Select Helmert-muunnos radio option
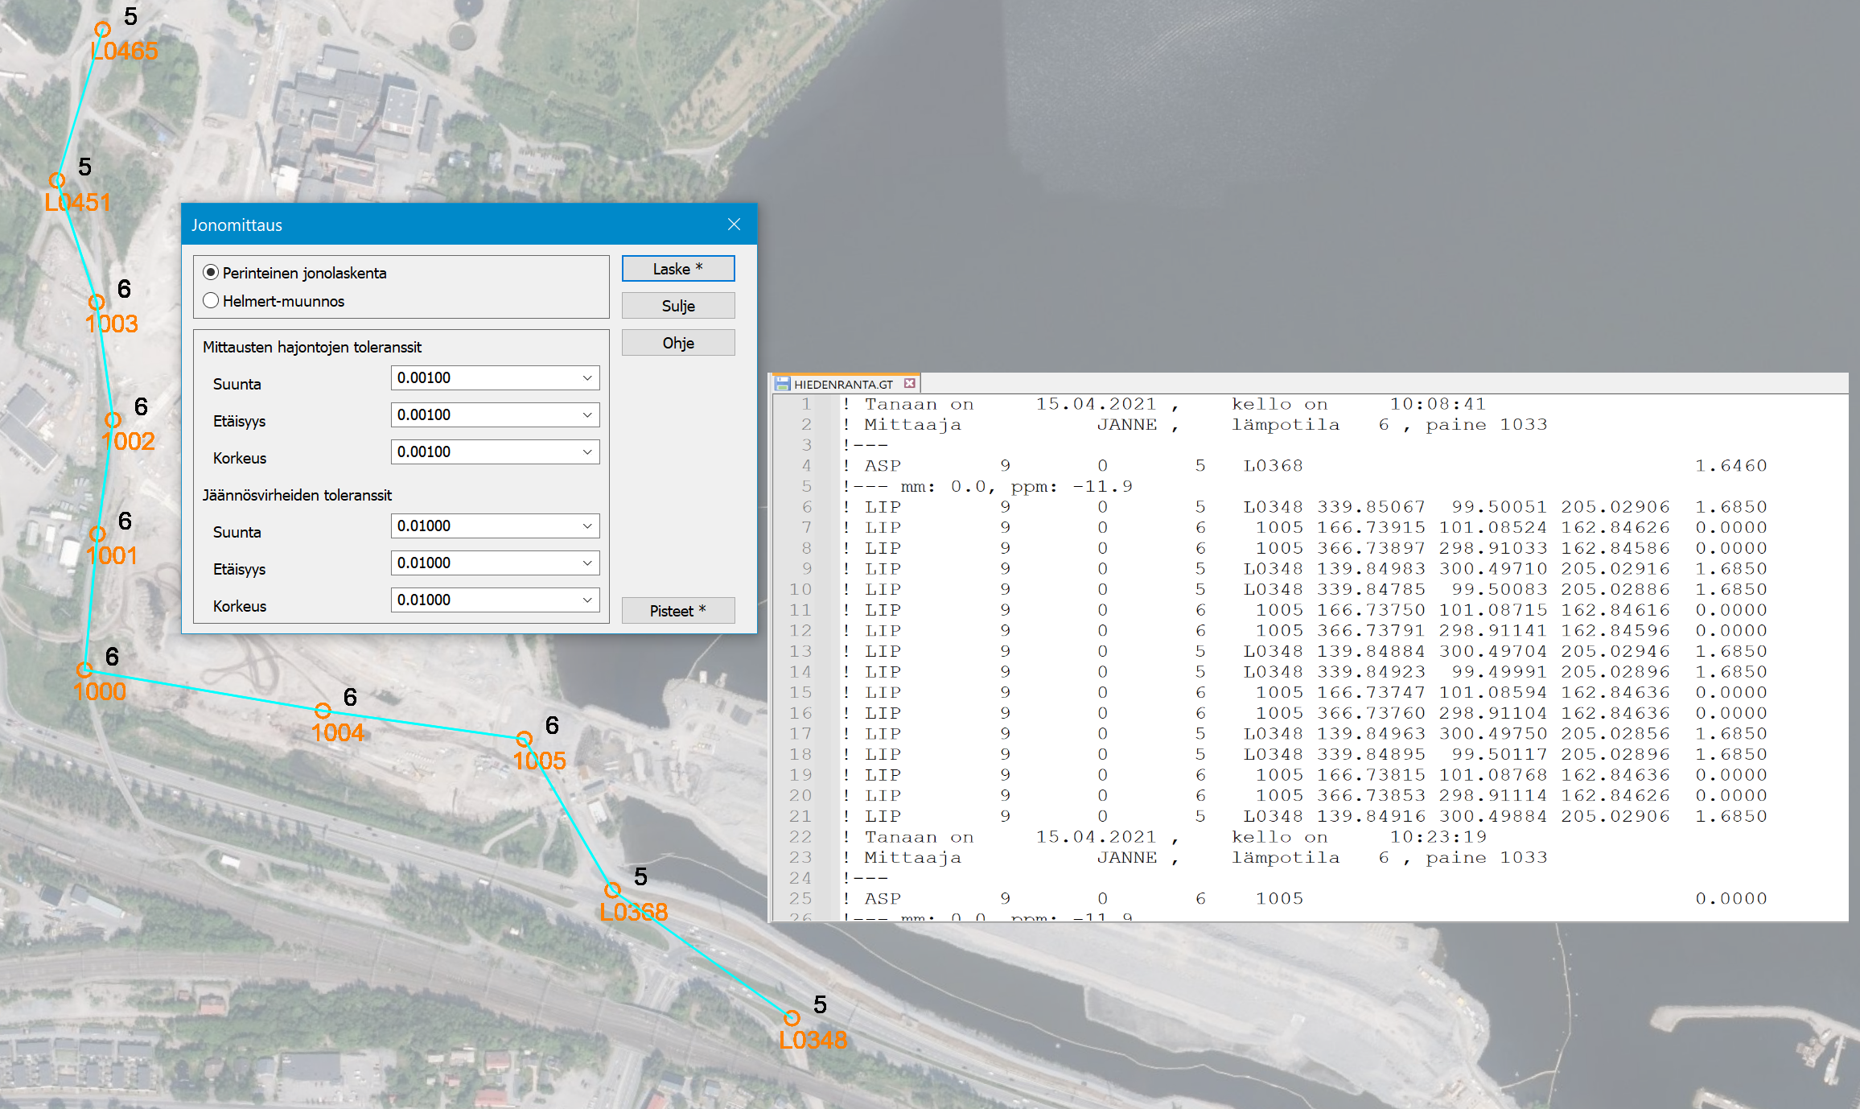This screenshot has height=1109, width=1860. pos(212,301)
